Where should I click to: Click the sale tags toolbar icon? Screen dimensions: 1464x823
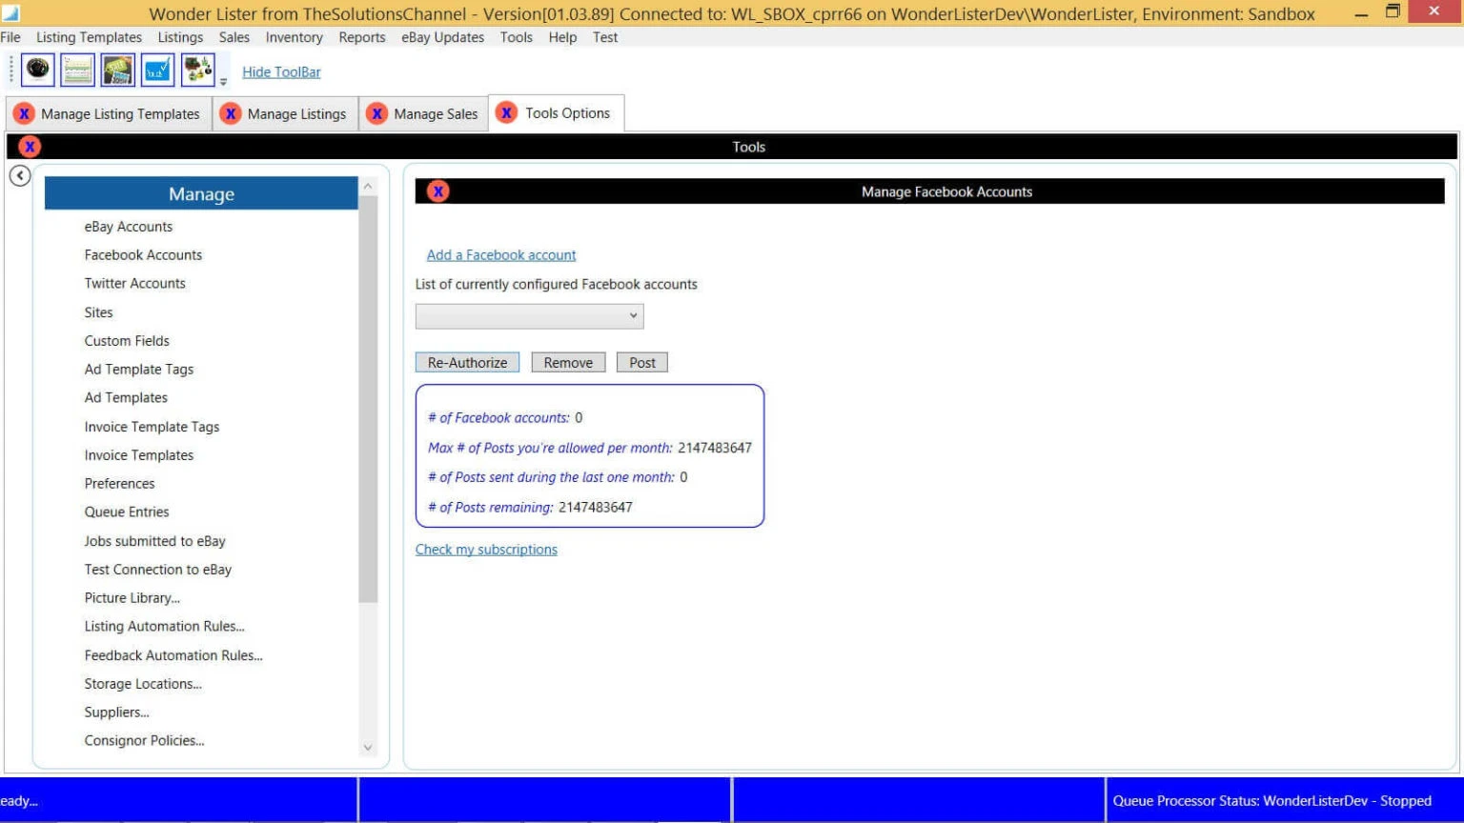[x=117, y=70]
